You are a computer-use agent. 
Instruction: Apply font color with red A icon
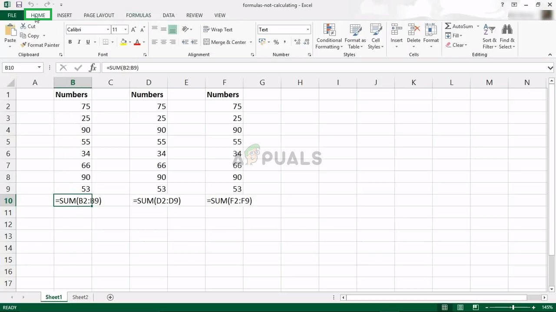coord(137,42)
